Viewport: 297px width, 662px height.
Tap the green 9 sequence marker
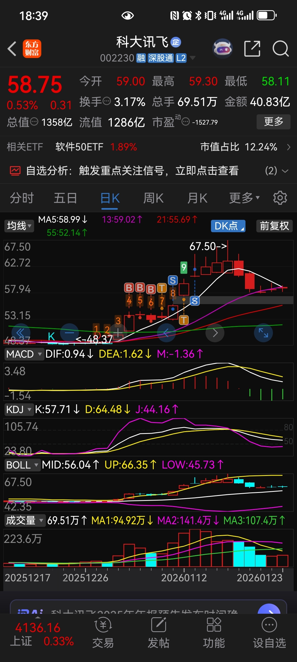click(x=184, y=267)
